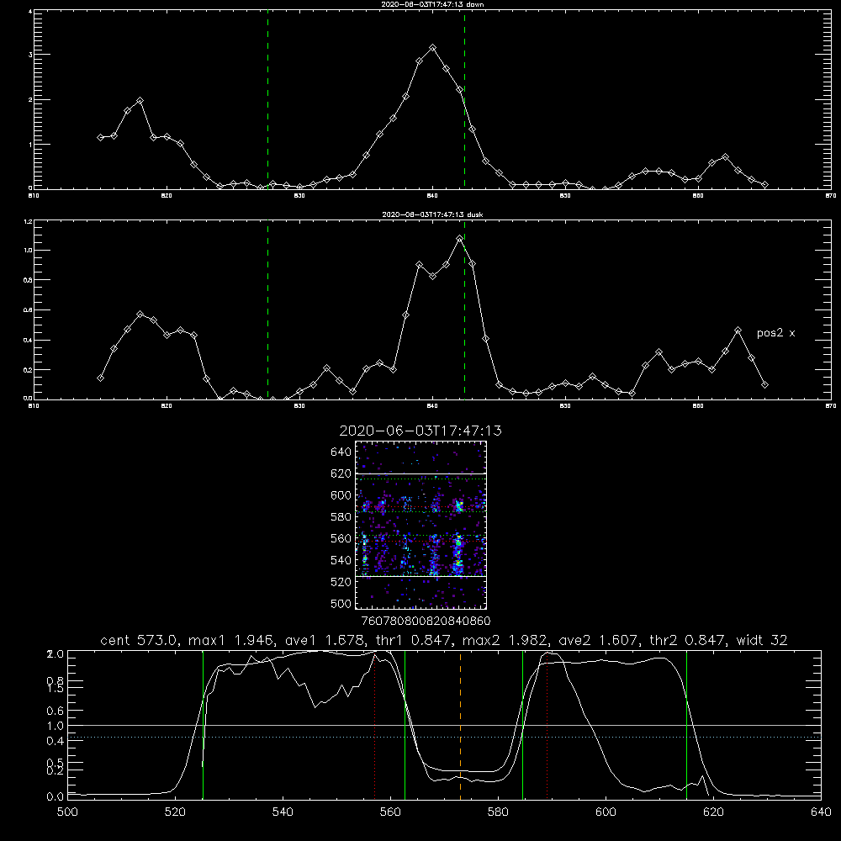This screenshot has height=841, width=841.
Task: Click the dawn plot title text
Action: click(x=432, y=4)
